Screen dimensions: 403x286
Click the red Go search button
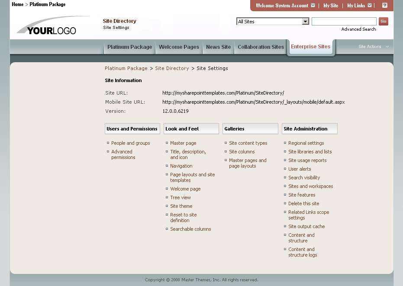(x=383, y=21)
